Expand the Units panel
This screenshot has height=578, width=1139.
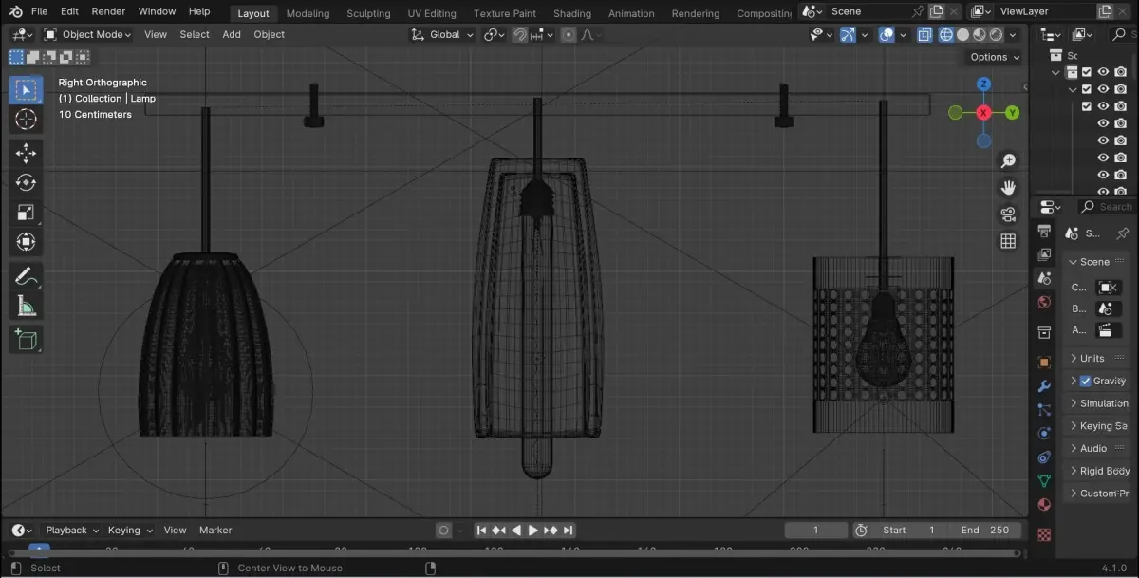[x=1092, y=358]
